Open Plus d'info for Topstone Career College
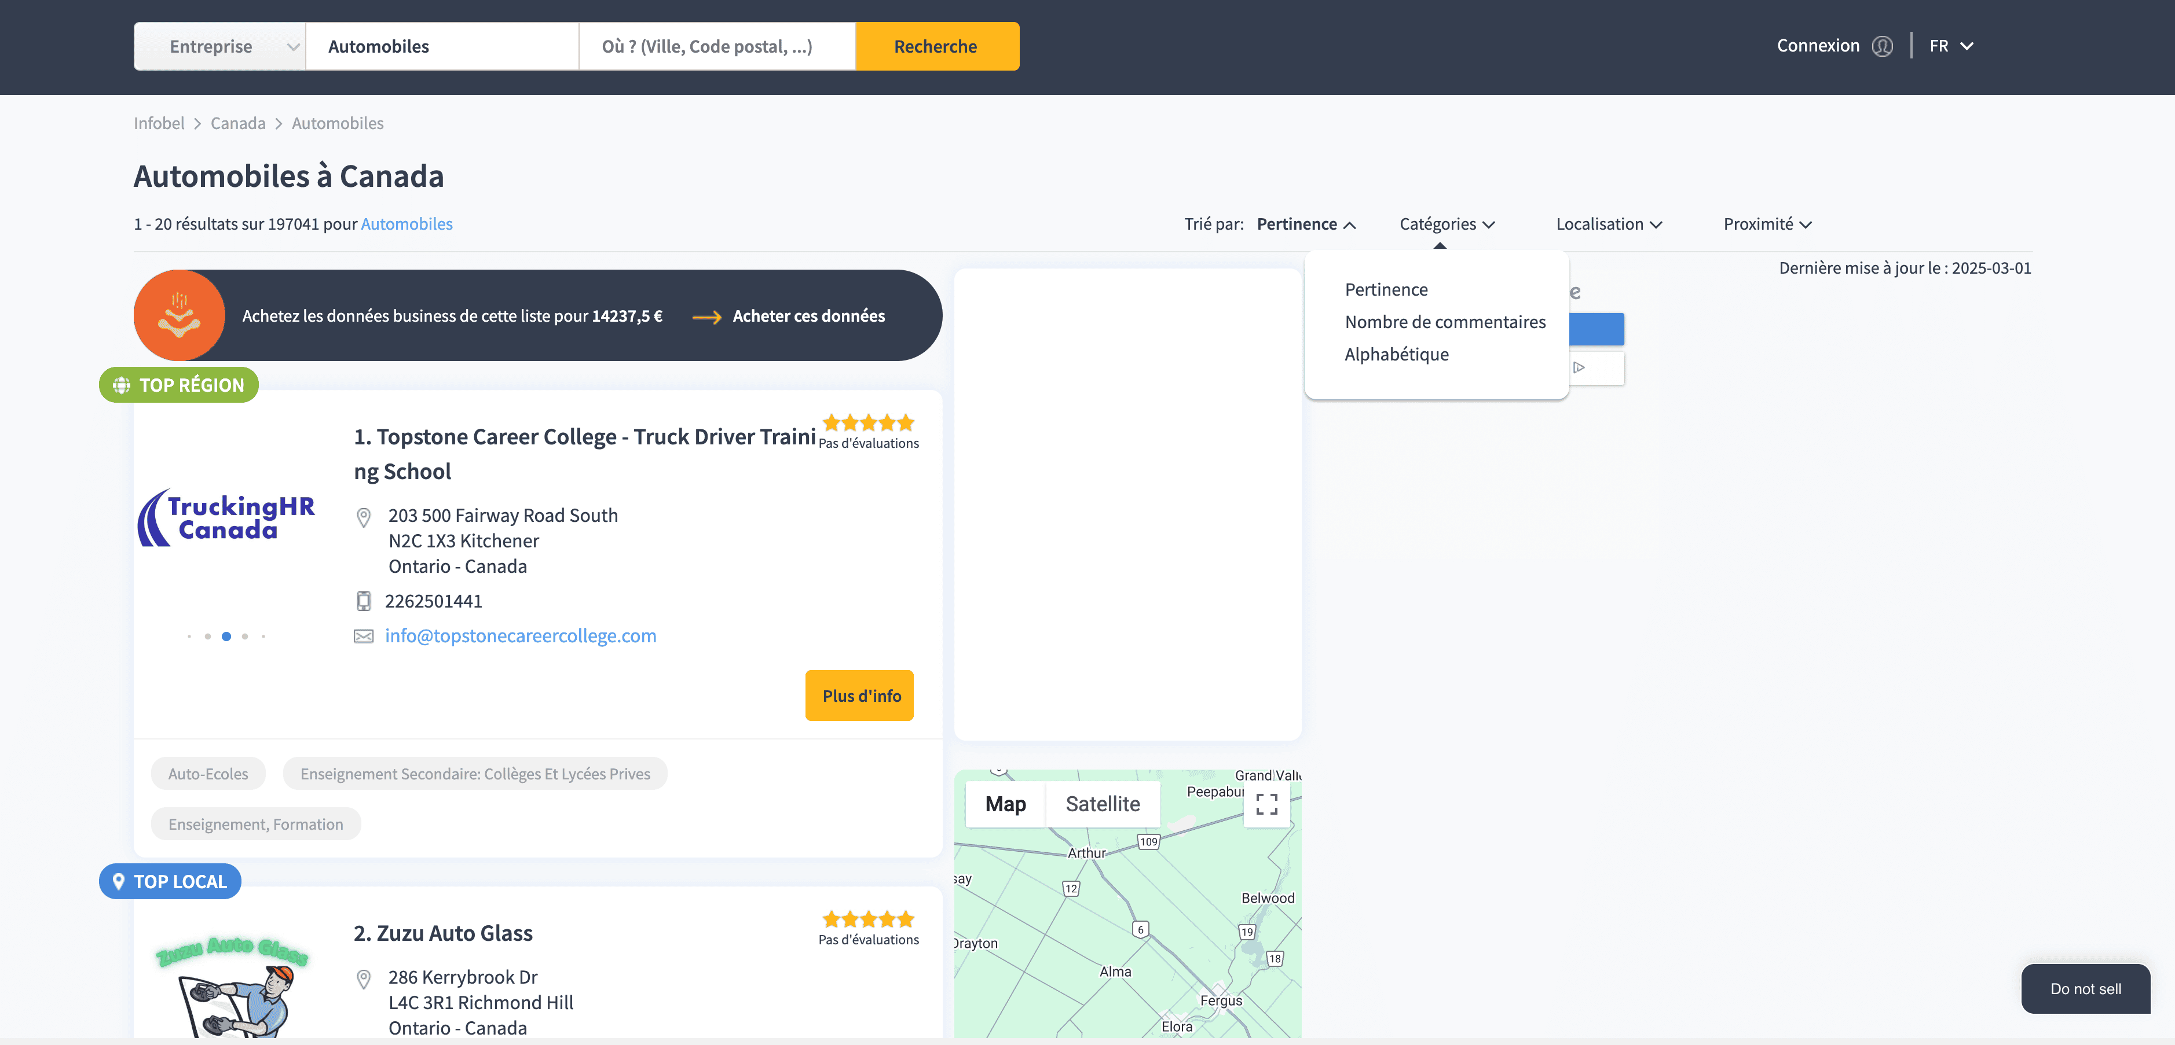Screen dimensions: 2175x1045 pyautogui.click(x=859, y=696)
